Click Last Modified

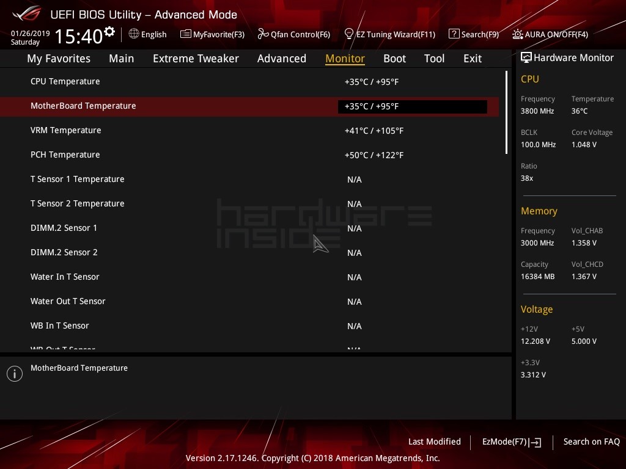435,442
